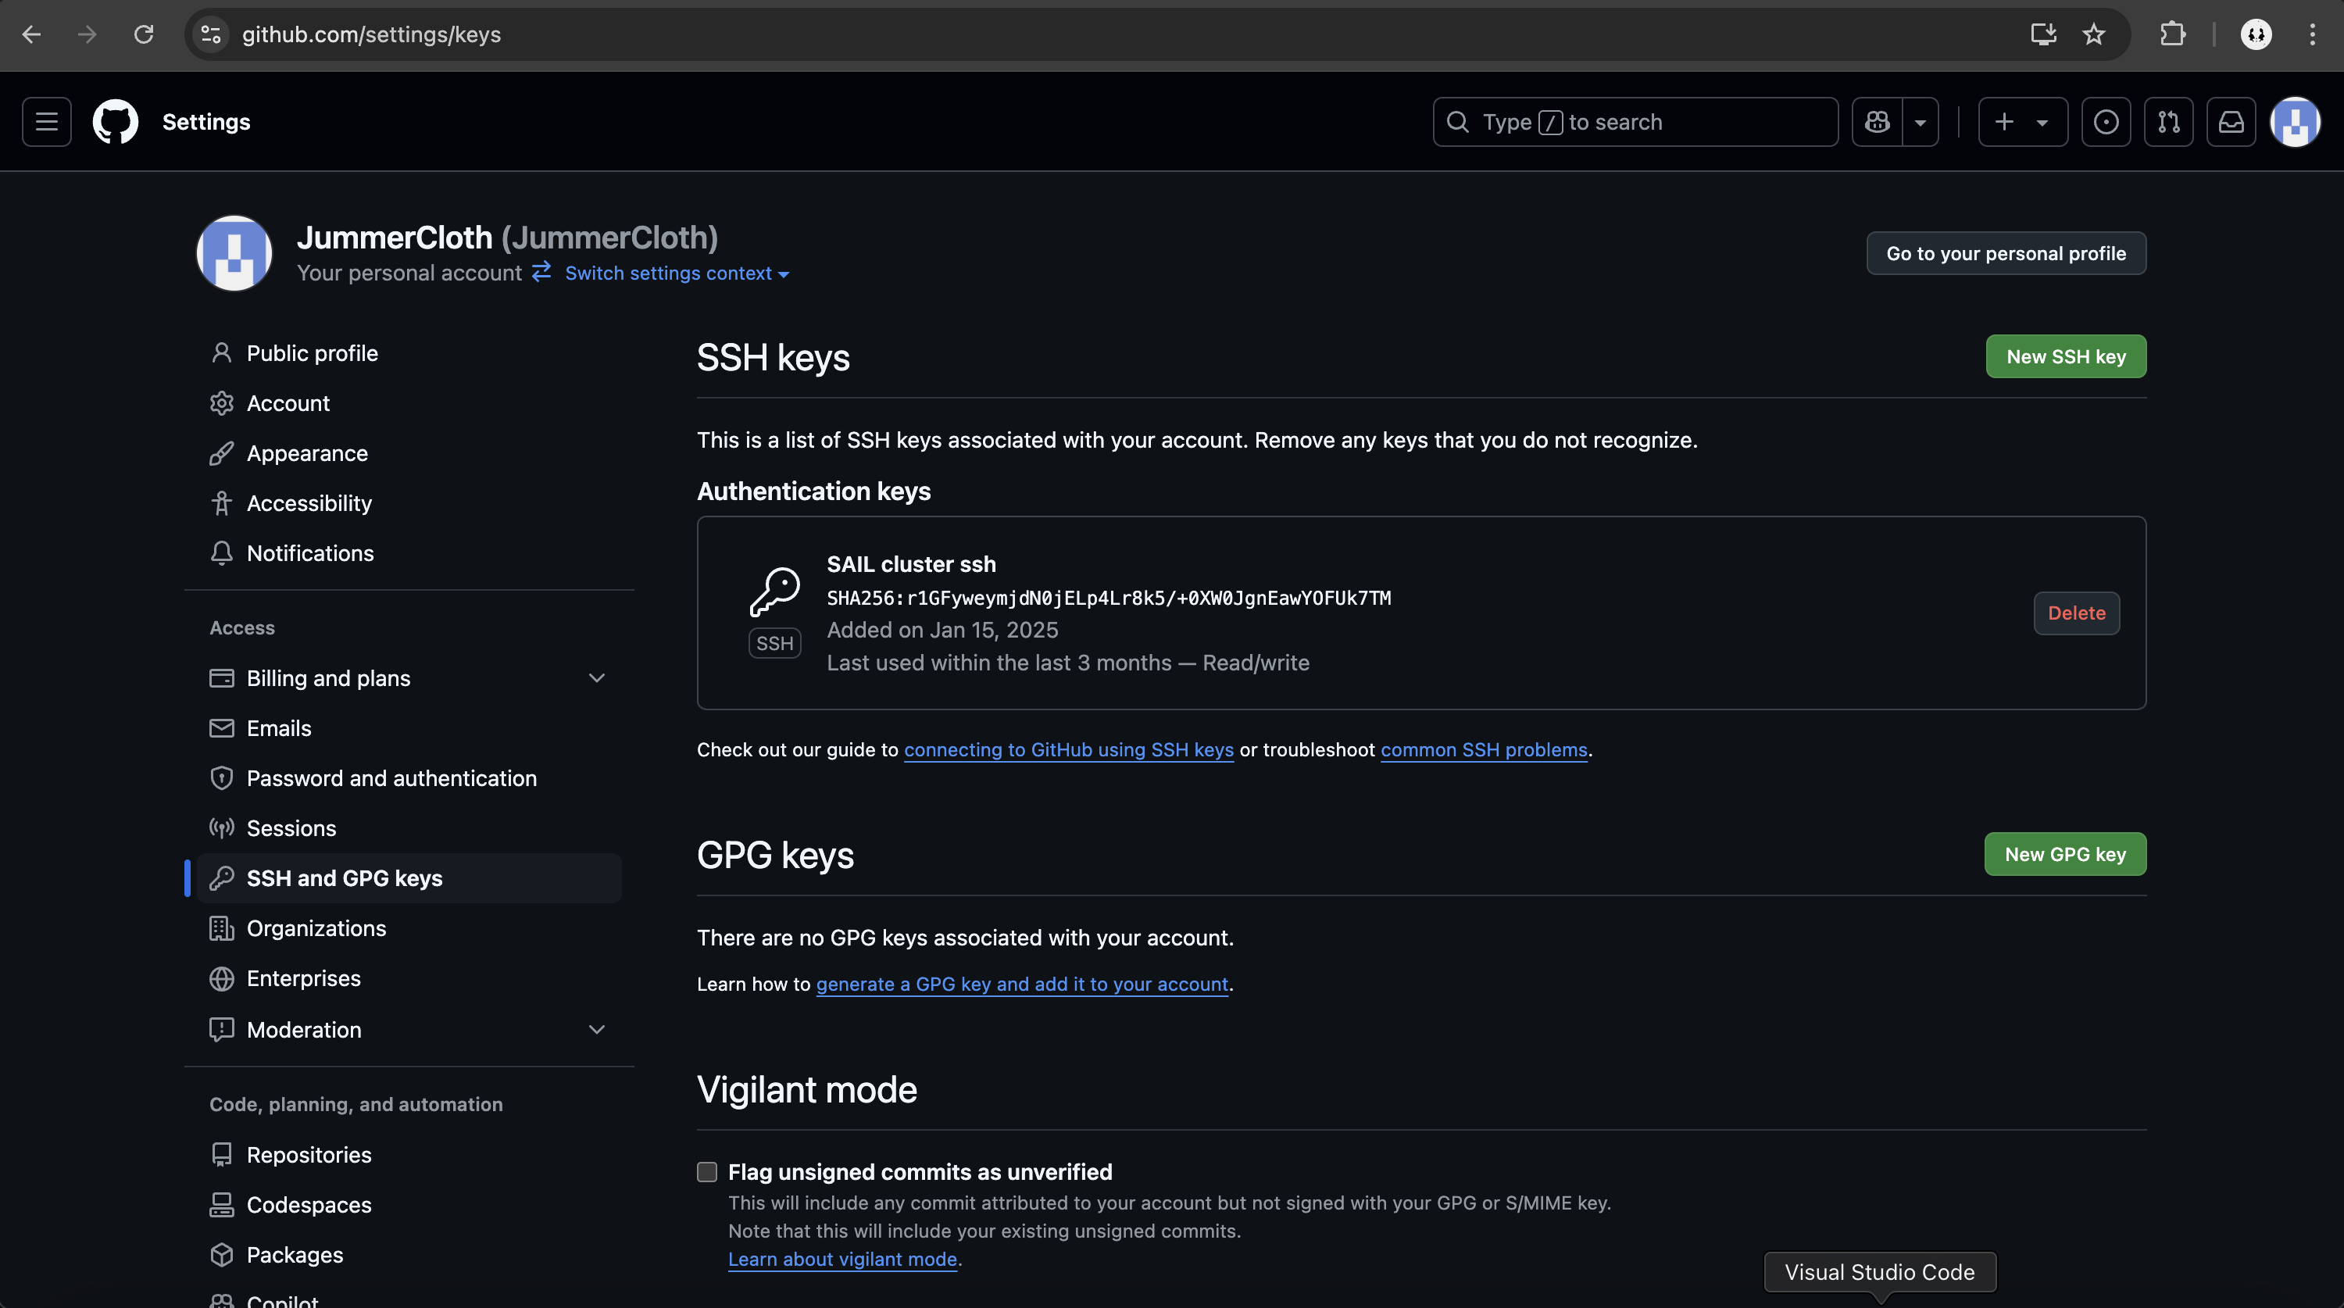
Task: Open the site information icon in the address bar
Action: 211,34
